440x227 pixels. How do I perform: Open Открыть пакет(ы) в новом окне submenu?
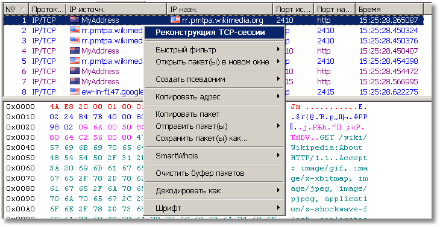coord(214,61)
